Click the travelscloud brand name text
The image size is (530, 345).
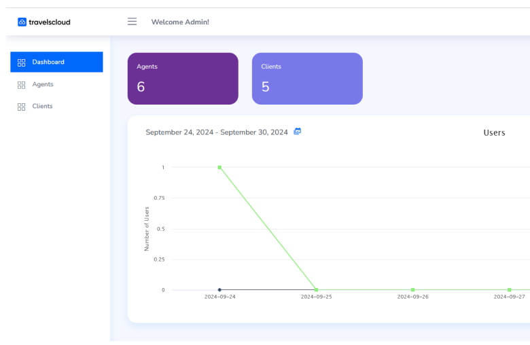pyautogui.click(x=50, y=22)
